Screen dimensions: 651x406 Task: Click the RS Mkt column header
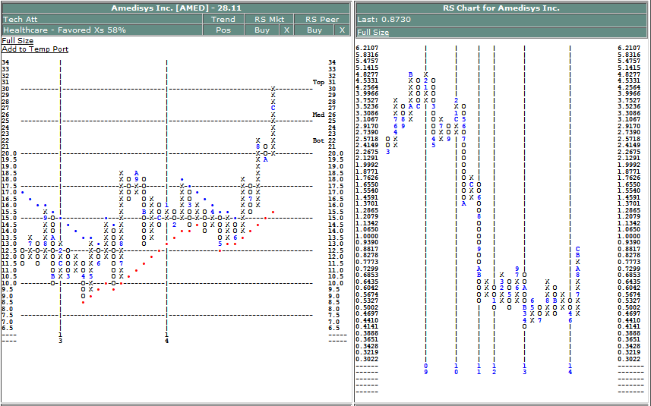(269, 19)
